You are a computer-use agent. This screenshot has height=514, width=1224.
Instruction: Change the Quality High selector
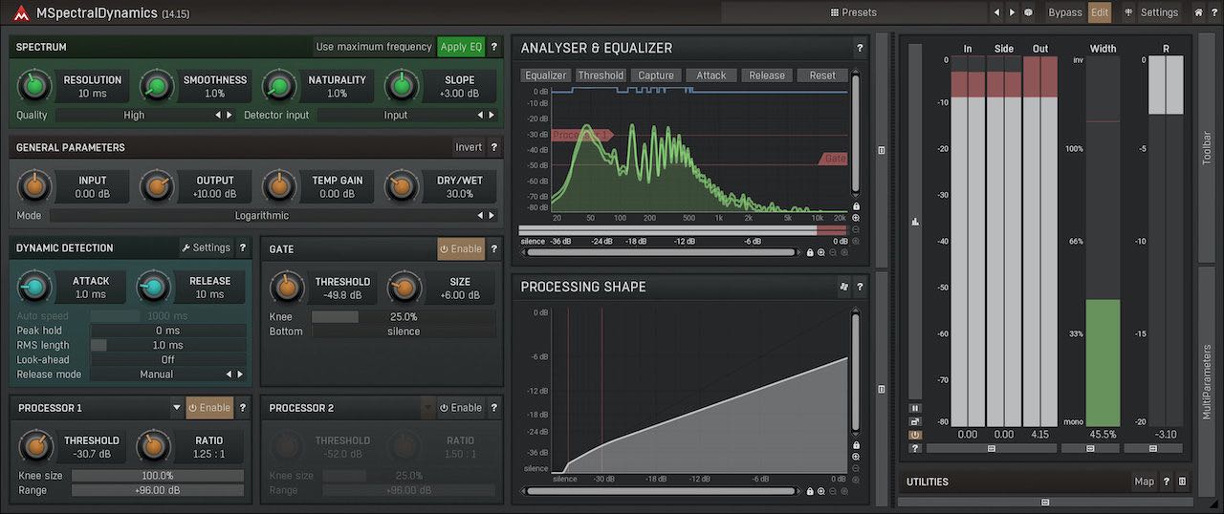(134, 115)
